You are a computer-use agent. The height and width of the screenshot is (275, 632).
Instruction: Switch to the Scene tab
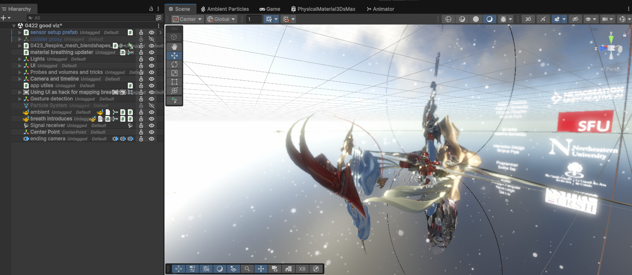(x=179, y=9)
